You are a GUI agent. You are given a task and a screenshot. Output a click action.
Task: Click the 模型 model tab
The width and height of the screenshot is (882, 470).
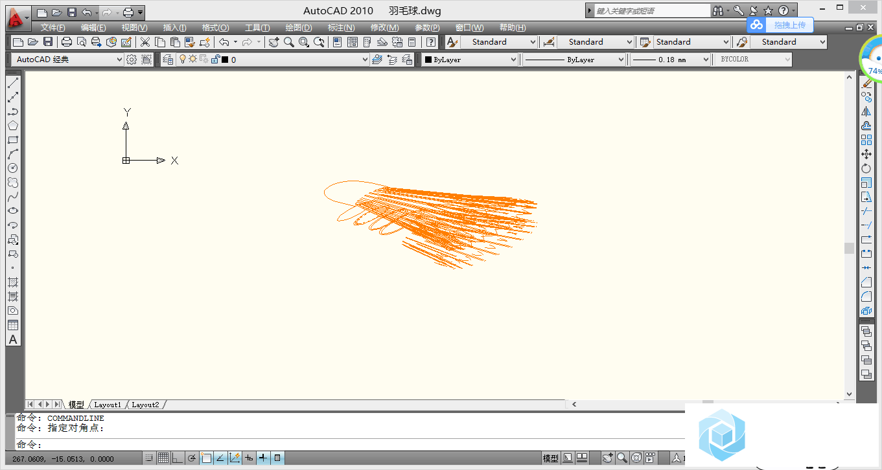click(x=76, y=405)
